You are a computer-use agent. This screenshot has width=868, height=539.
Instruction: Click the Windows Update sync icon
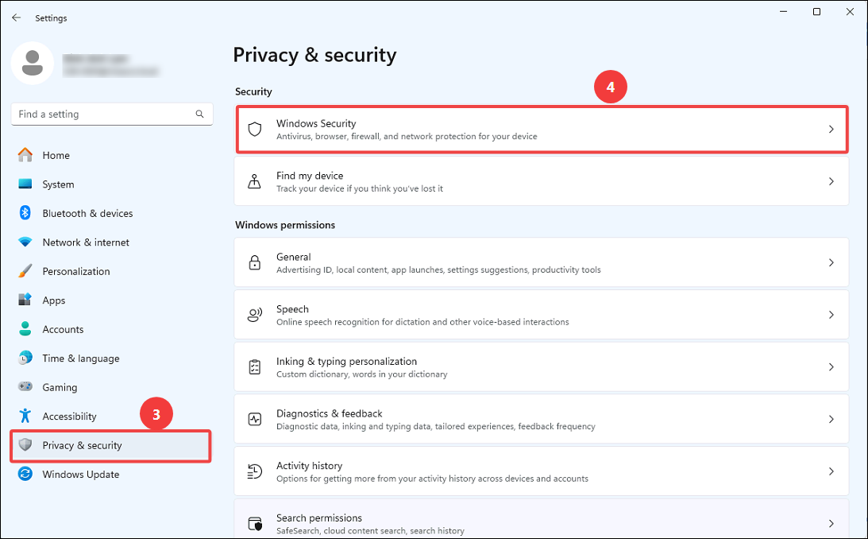(x=25, y=474)
